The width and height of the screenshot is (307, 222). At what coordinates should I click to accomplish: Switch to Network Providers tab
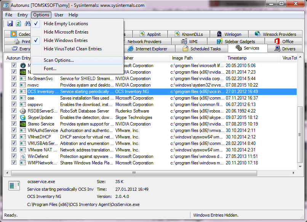tap(147, 42)
